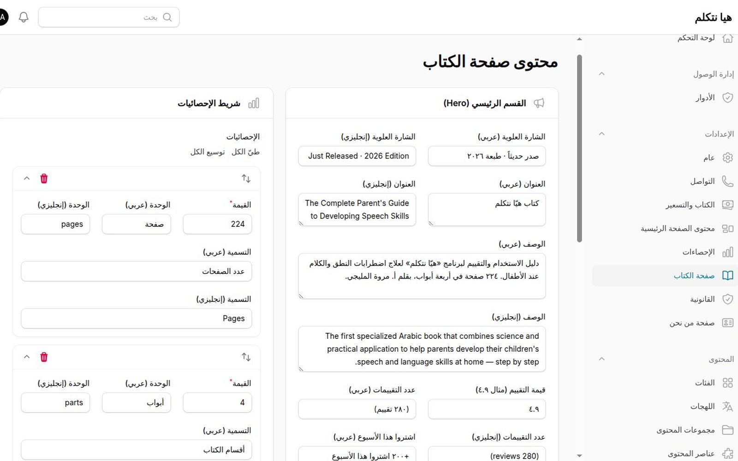Click the home icon beside لوحة التحكم
738x461 pixels.
[x=727, y=38]
